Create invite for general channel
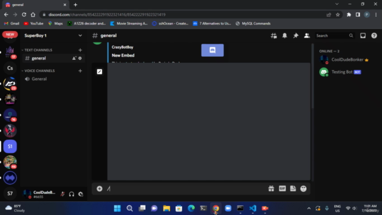 [x=74, y=59]
